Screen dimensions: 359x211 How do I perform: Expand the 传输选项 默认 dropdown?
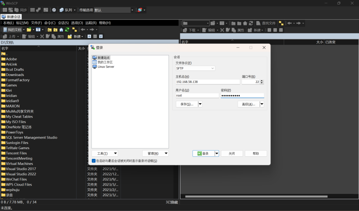[132, 10]
